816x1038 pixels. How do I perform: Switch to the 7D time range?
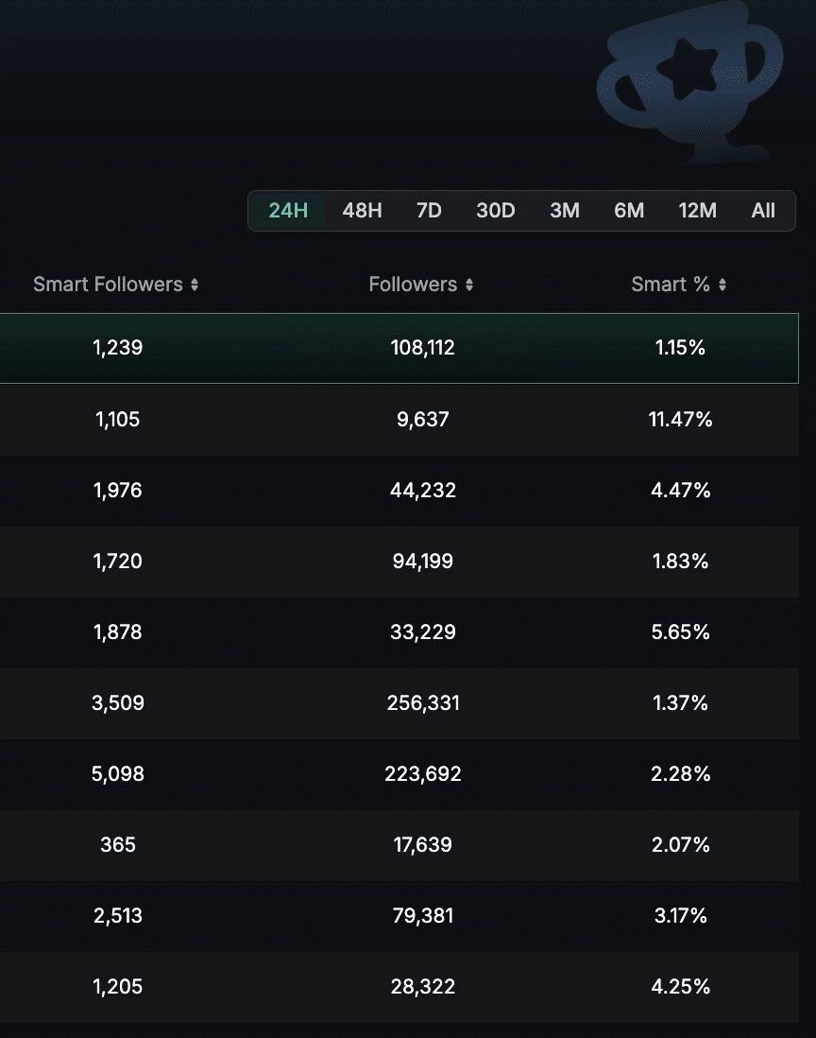429,211
